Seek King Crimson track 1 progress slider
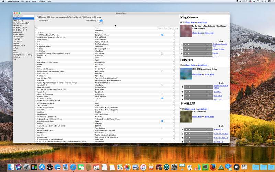The image size is (275, 172). pos(197,45)
